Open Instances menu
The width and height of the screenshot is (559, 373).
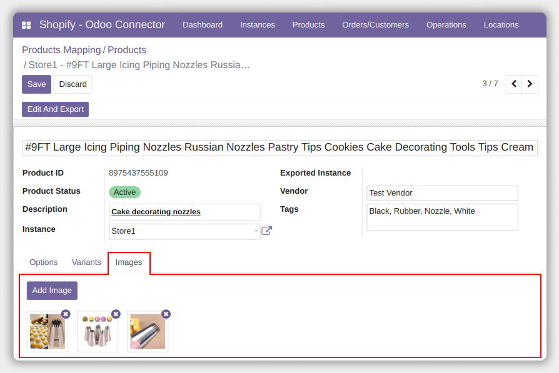pos(258,25)
